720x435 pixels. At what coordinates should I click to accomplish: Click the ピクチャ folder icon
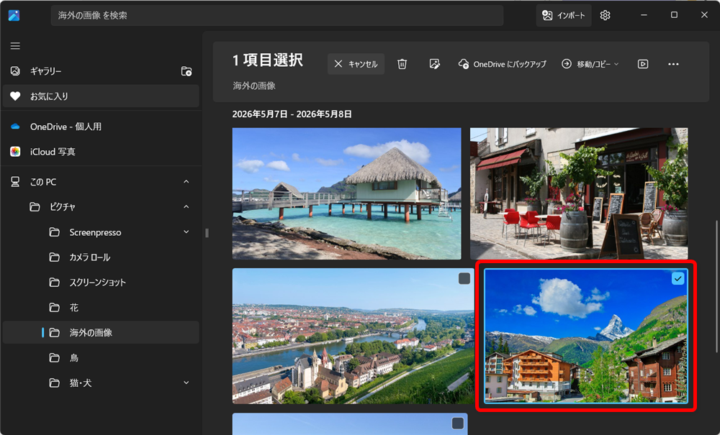[35, 207]
